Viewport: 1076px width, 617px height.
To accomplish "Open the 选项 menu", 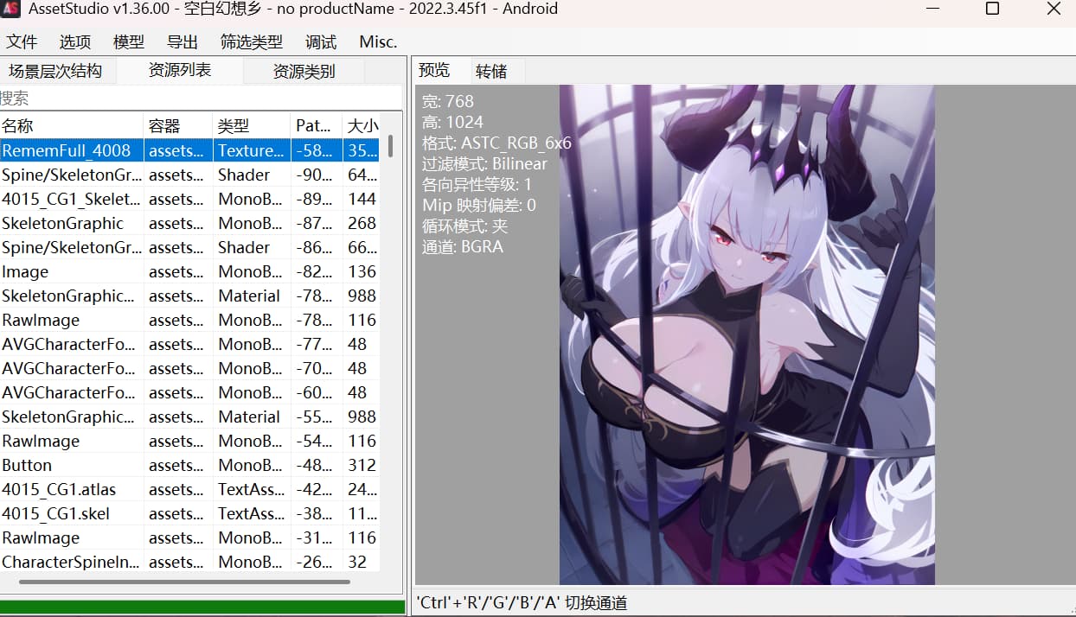I will click(x=75, y=41).
